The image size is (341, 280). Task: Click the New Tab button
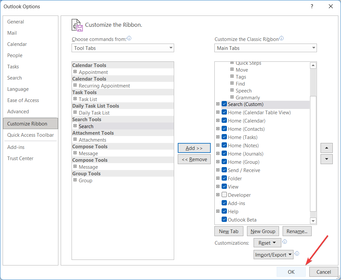(229, 231)
